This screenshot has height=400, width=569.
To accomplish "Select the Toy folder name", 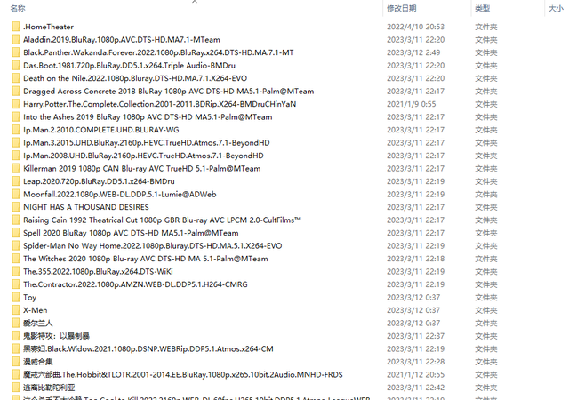I will [29, 297].
